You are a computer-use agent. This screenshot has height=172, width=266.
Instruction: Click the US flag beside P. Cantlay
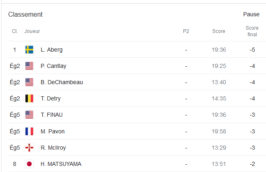[29, 66]
